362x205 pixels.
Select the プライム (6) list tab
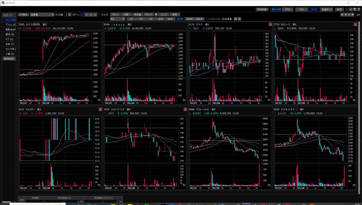(9, 25)
